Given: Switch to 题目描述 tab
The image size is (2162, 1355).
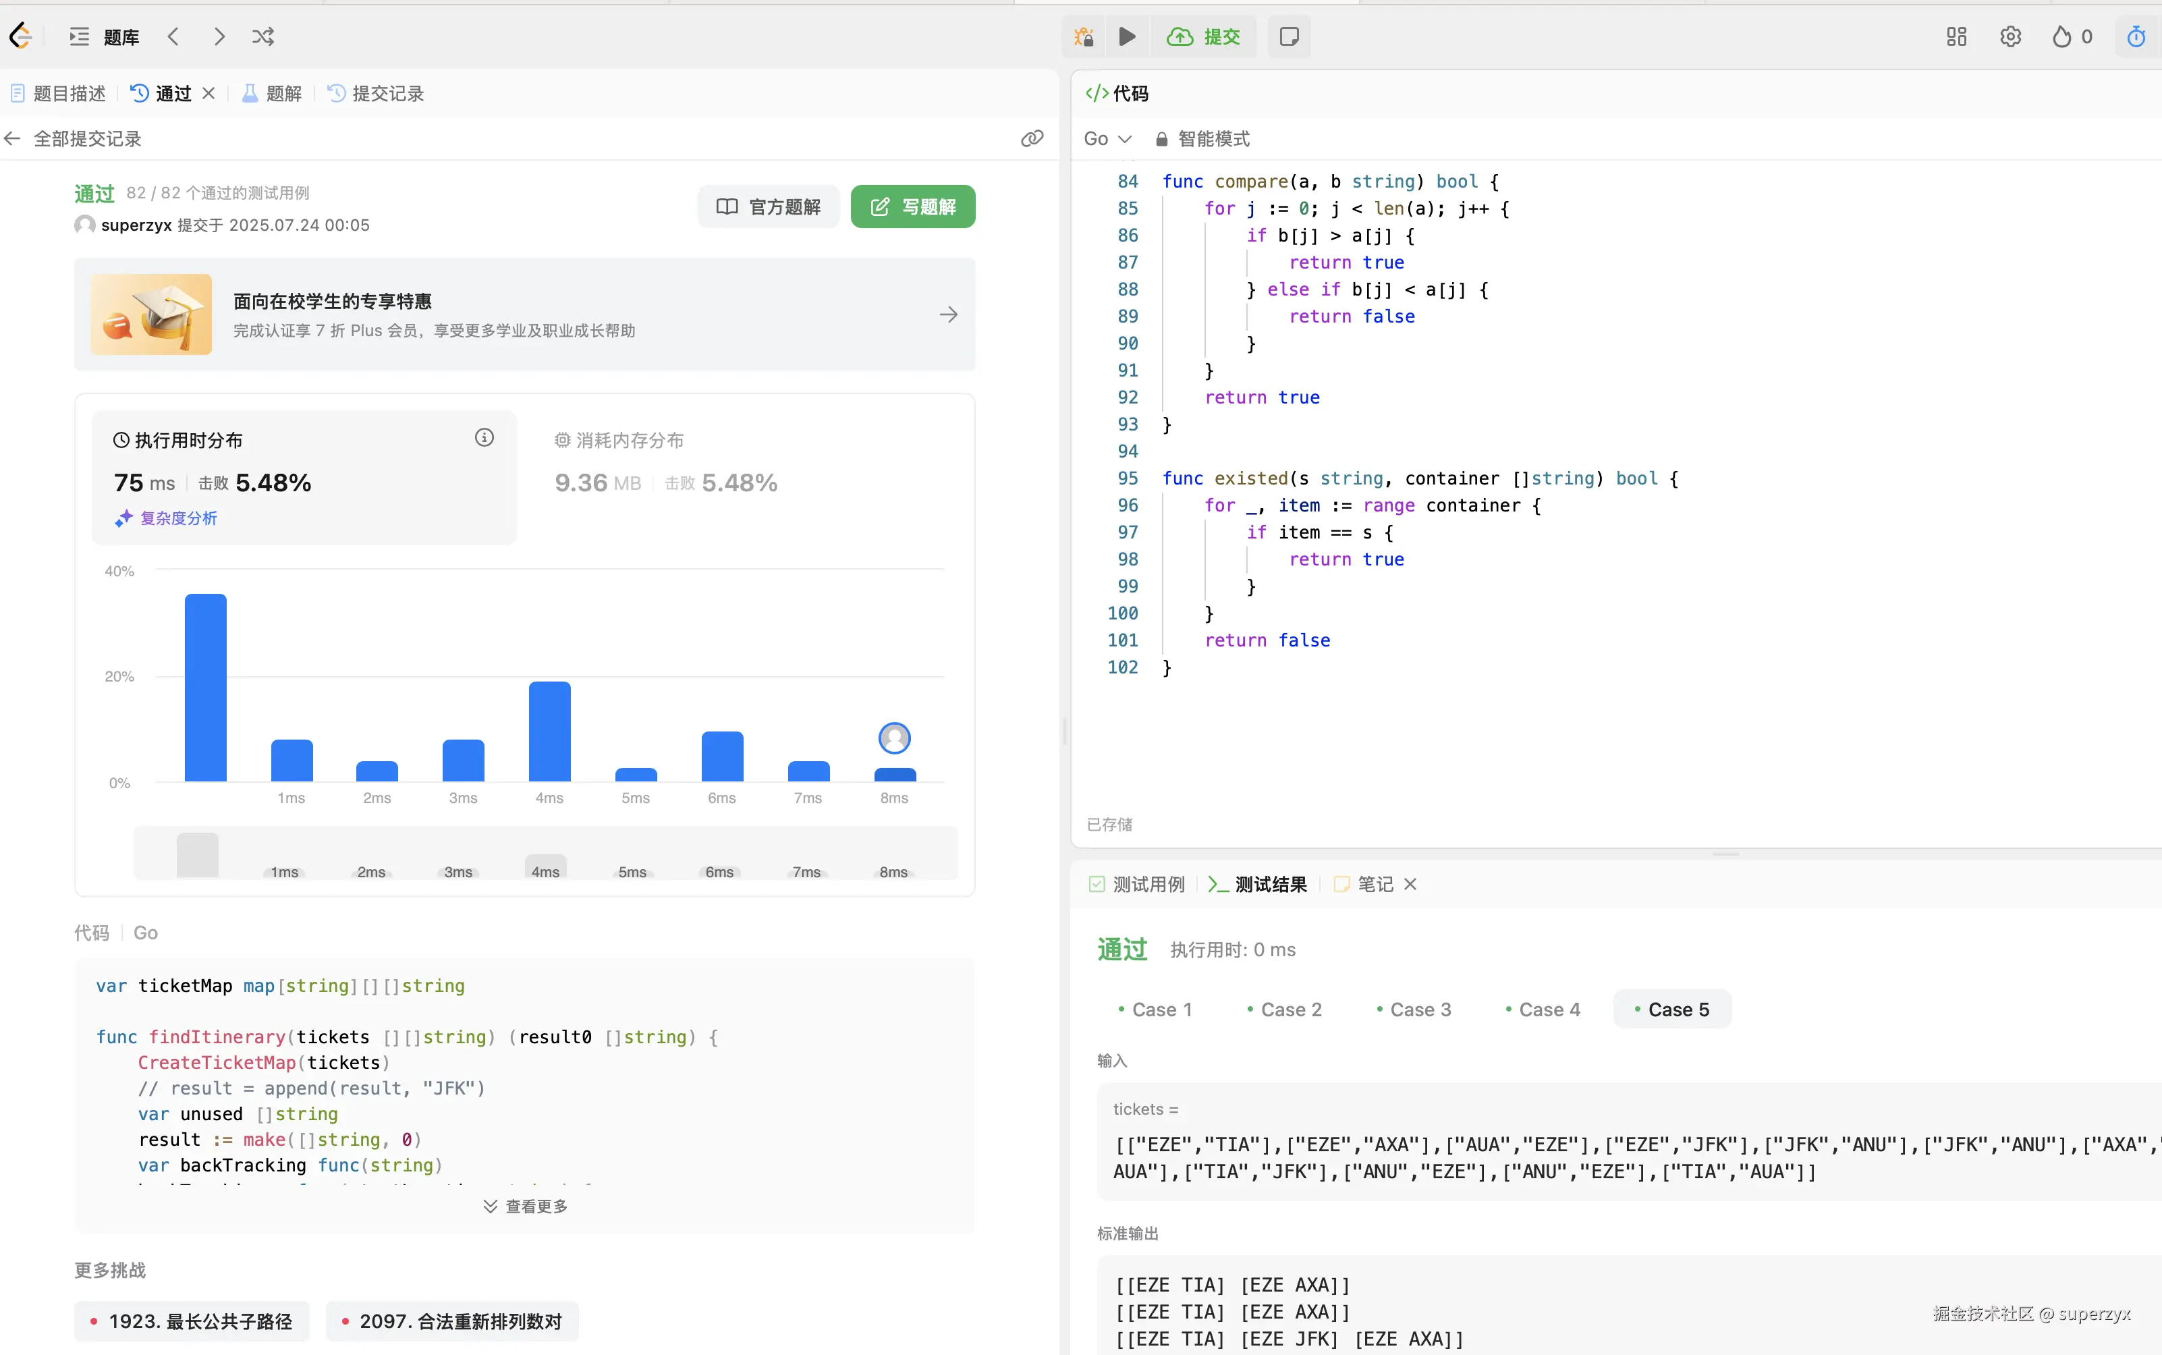Looking at the screenshot, I should click(58, 93).
